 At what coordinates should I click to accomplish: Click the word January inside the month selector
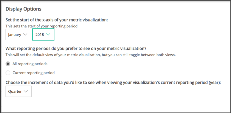[15, 35]
